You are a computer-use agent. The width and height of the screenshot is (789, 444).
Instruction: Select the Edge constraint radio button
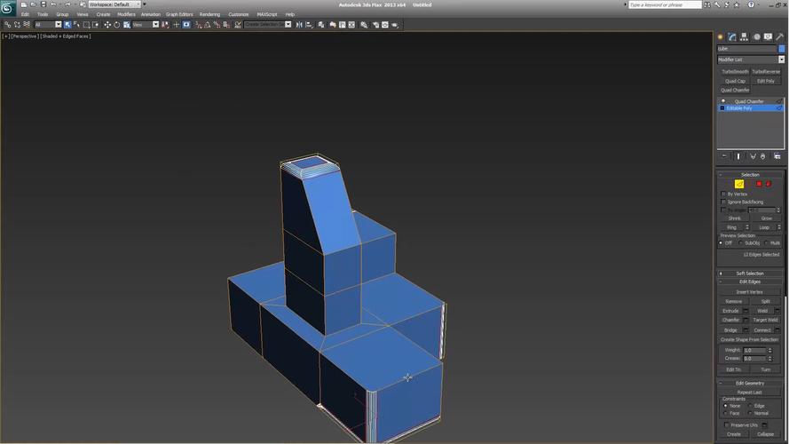[x=750, y=406]
